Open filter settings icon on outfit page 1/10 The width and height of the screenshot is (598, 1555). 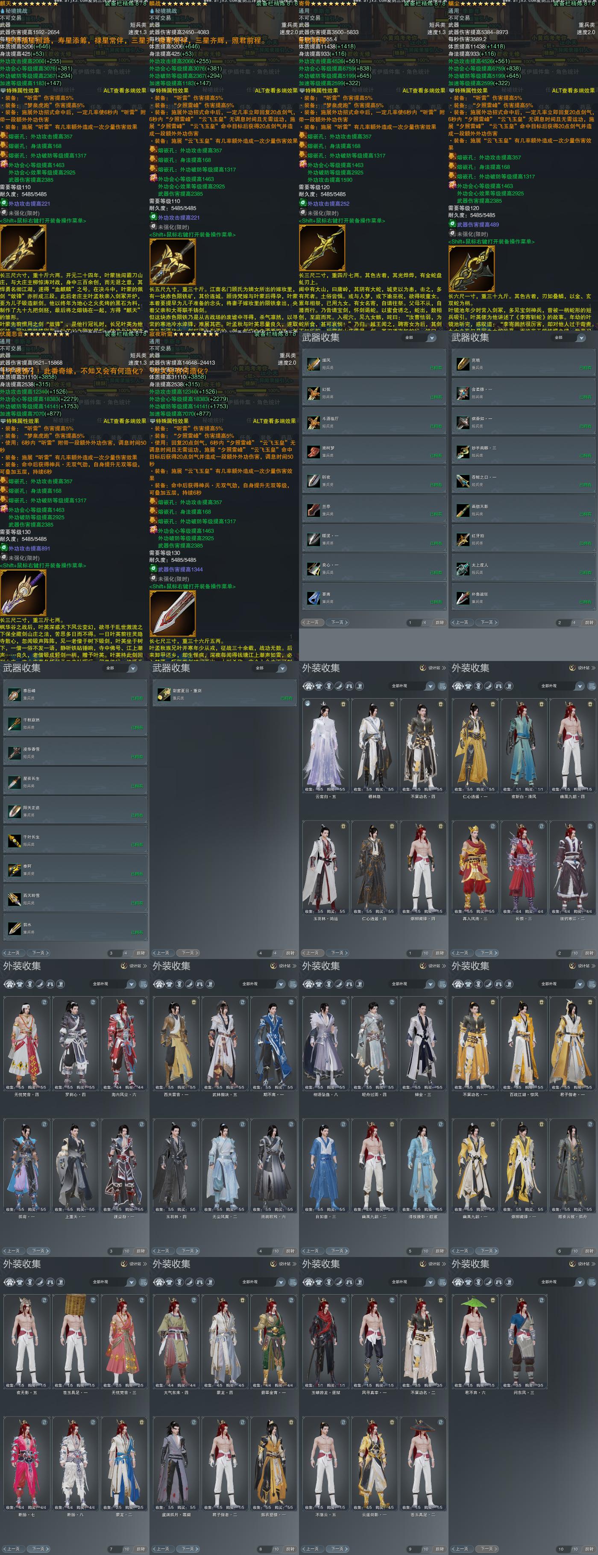pyautogui.click(x=442, y=686)
